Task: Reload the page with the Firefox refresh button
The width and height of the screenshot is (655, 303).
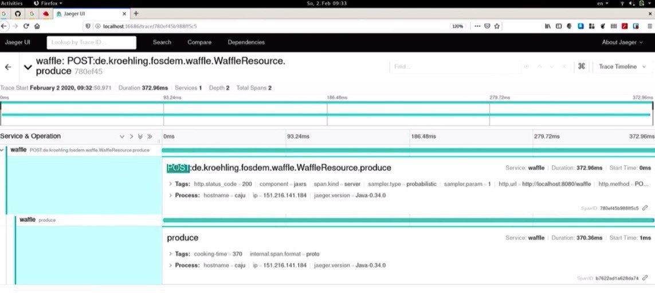Action: [x=26, y=26]
